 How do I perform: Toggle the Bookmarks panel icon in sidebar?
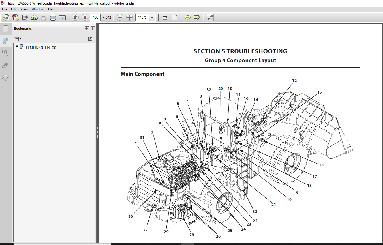coord(5,41)
